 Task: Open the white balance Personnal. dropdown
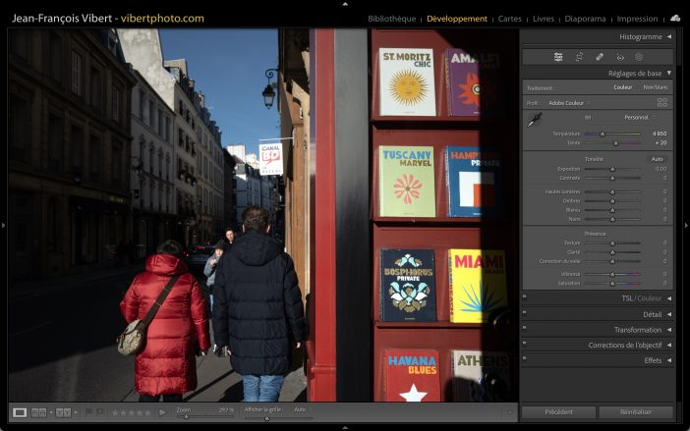(x=638, y=118)
